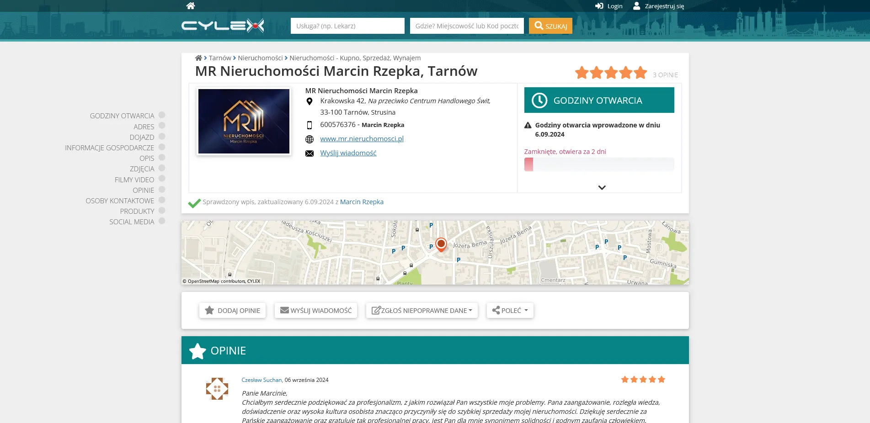Click the map location marker
870x423 pixels.
(x=441, y=245)
